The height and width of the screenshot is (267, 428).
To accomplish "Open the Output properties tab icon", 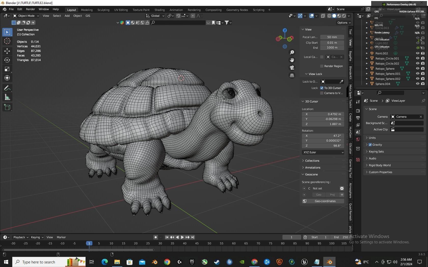I will tap(358, 118).
